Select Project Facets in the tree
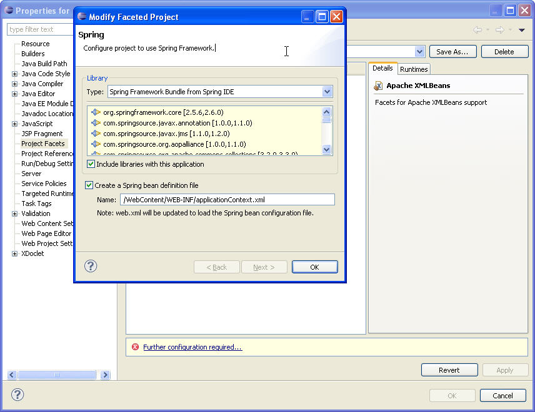This screenshot has height=412, width=535. coord(43,144)
